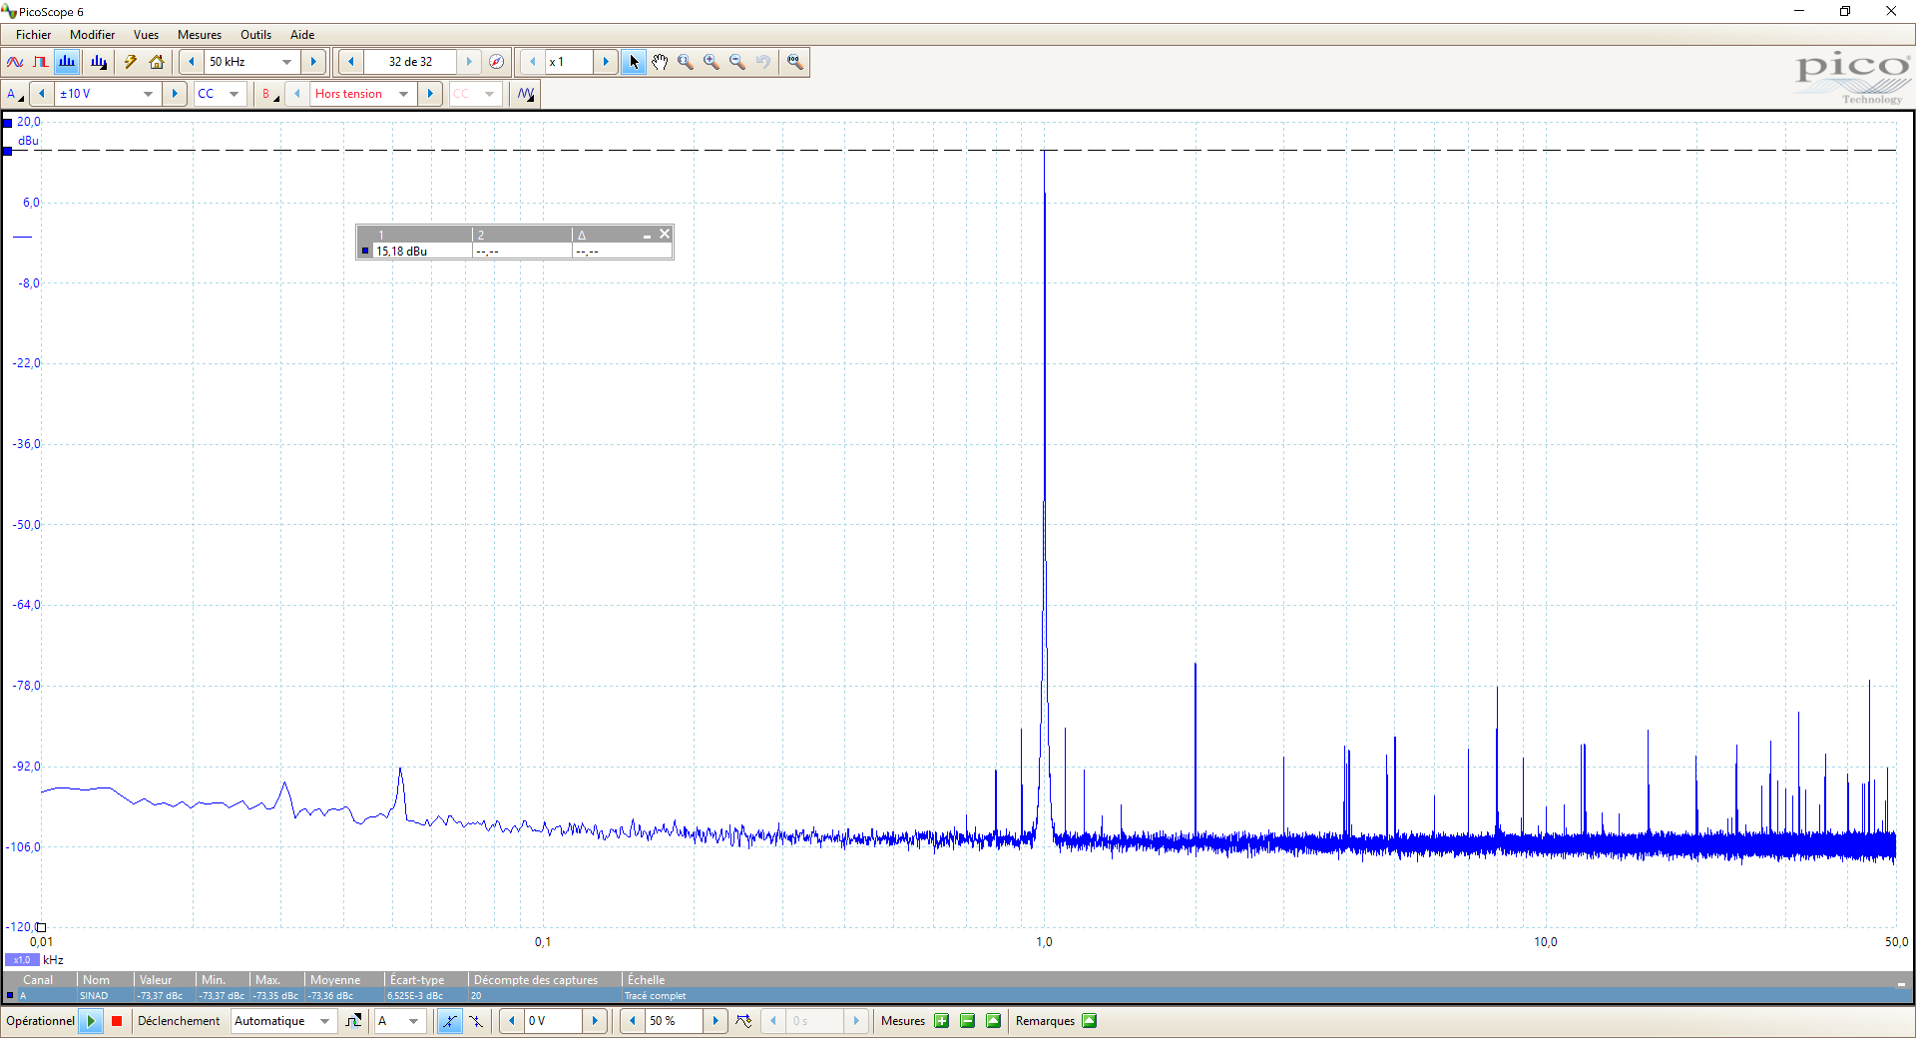Toggle the Remarques notes icon
The width and height of the screenshot is (1916, 1038).
[1089, 1021]
